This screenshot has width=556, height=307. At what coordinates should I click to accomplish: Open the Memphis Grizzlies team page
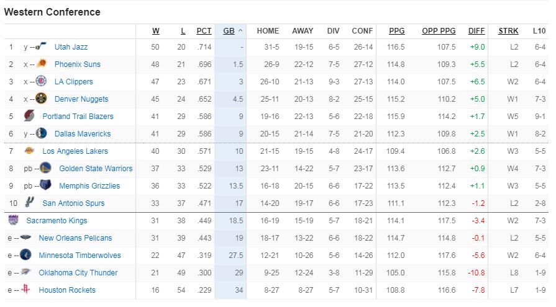89,185
